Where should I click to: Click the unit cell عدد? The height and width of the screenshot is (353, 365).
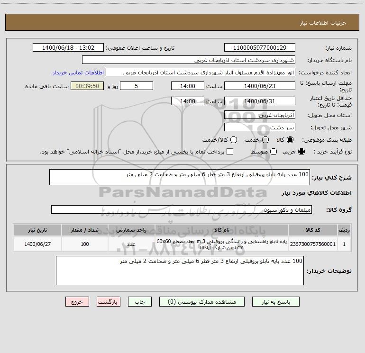coord(131,244)
